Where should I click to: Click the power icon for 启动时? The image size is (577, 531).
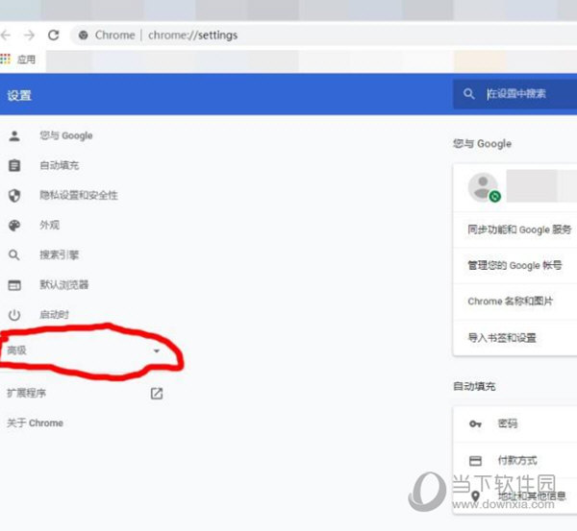(14, 315)
